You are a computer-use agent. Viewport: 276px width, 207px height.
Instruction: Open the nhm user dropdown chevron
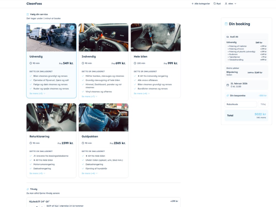(235, 4)
